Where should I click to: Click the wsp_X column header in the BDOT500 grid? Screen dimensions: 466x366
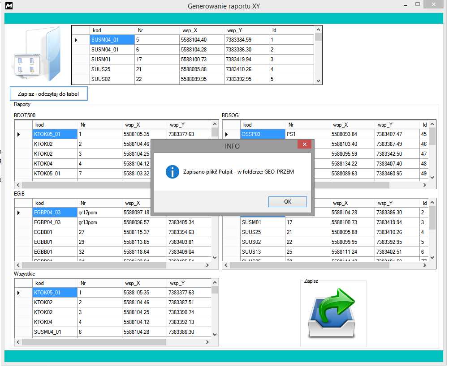[x=144, y=125]
